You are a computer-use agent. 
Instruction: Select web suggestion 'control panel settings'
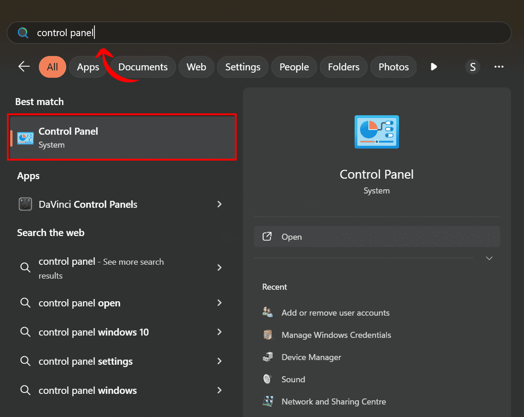pos(122,361)
